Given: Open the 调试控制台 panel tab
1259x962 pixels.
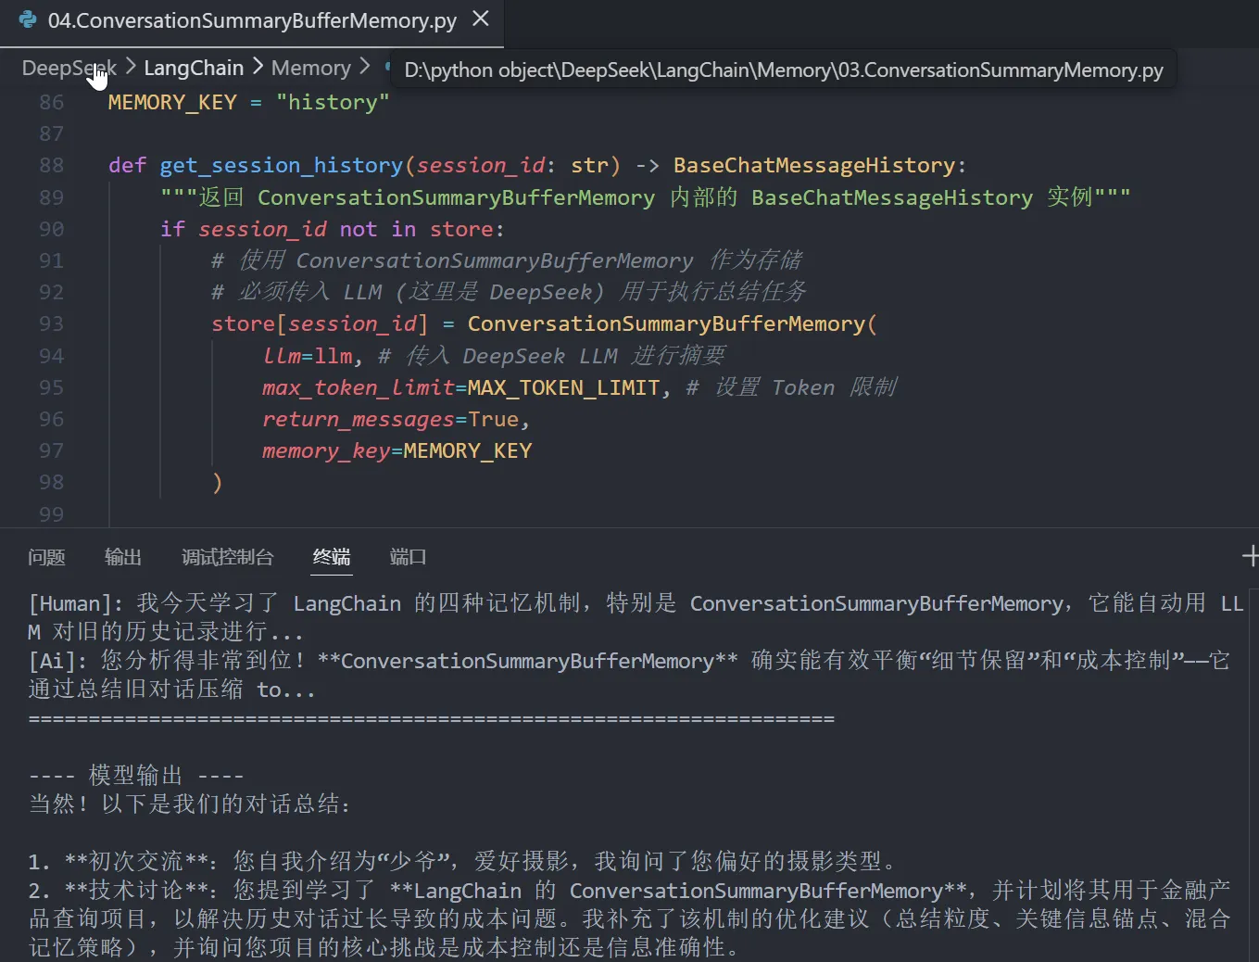Looking at the screenshot, I should pos(228,557).
